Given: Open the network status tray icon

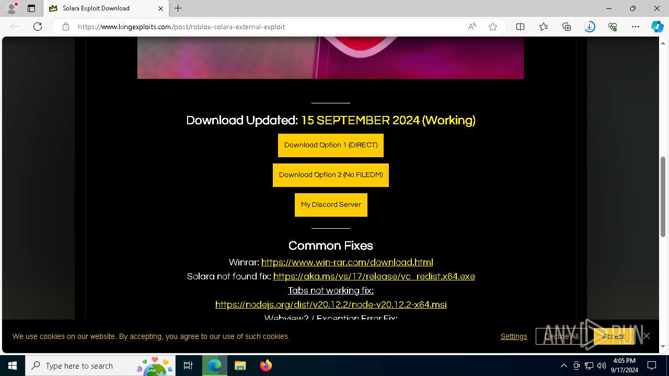Looking at the screenshot, I should point(589,366).
